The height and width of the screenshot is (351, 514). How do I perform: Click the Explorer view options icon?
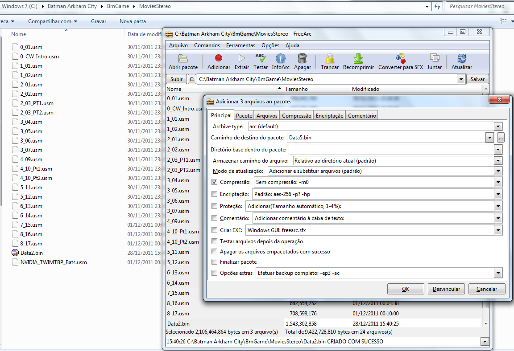[503, 21]
